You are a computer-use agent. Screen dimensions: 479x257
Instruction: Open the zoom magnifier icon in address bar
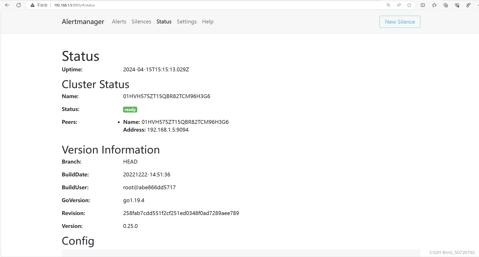(388, 5)
